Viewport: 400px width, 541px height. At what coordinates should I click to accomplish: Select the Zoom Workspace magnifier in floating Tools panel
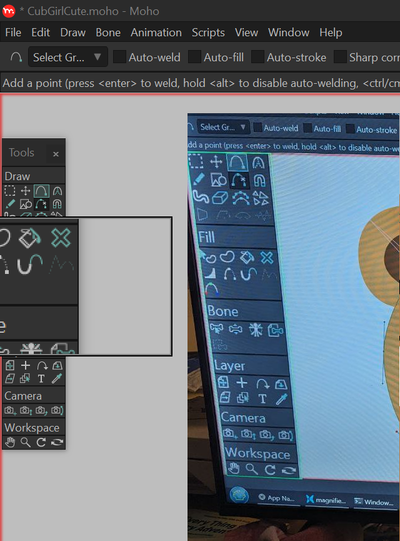coord(26,442)
